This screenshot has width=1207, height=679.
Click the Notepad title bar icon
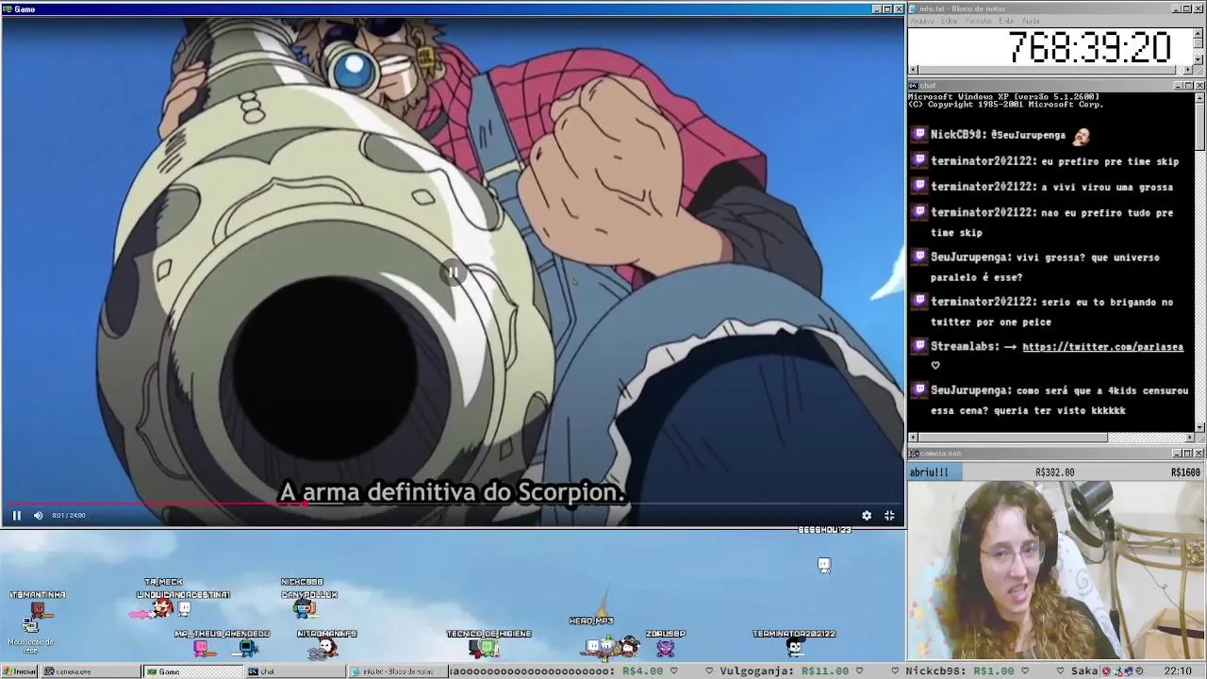coord(914,8)
